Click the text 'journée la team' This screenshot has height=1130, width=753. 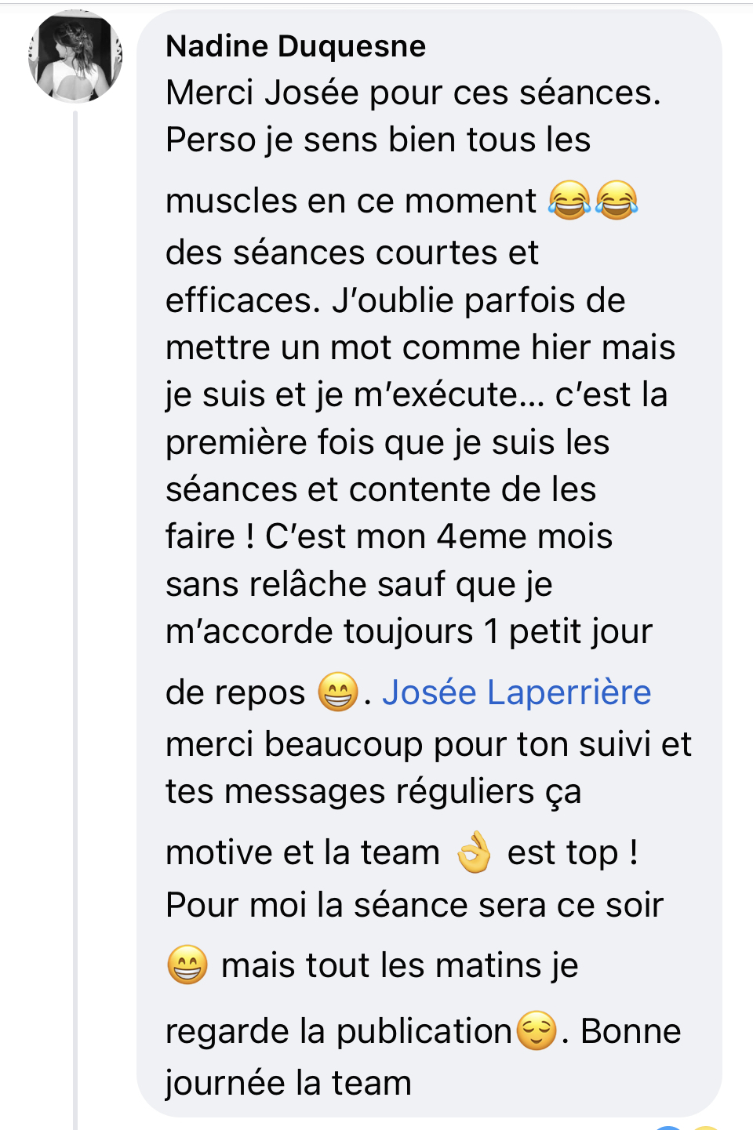pos(289,1083)
